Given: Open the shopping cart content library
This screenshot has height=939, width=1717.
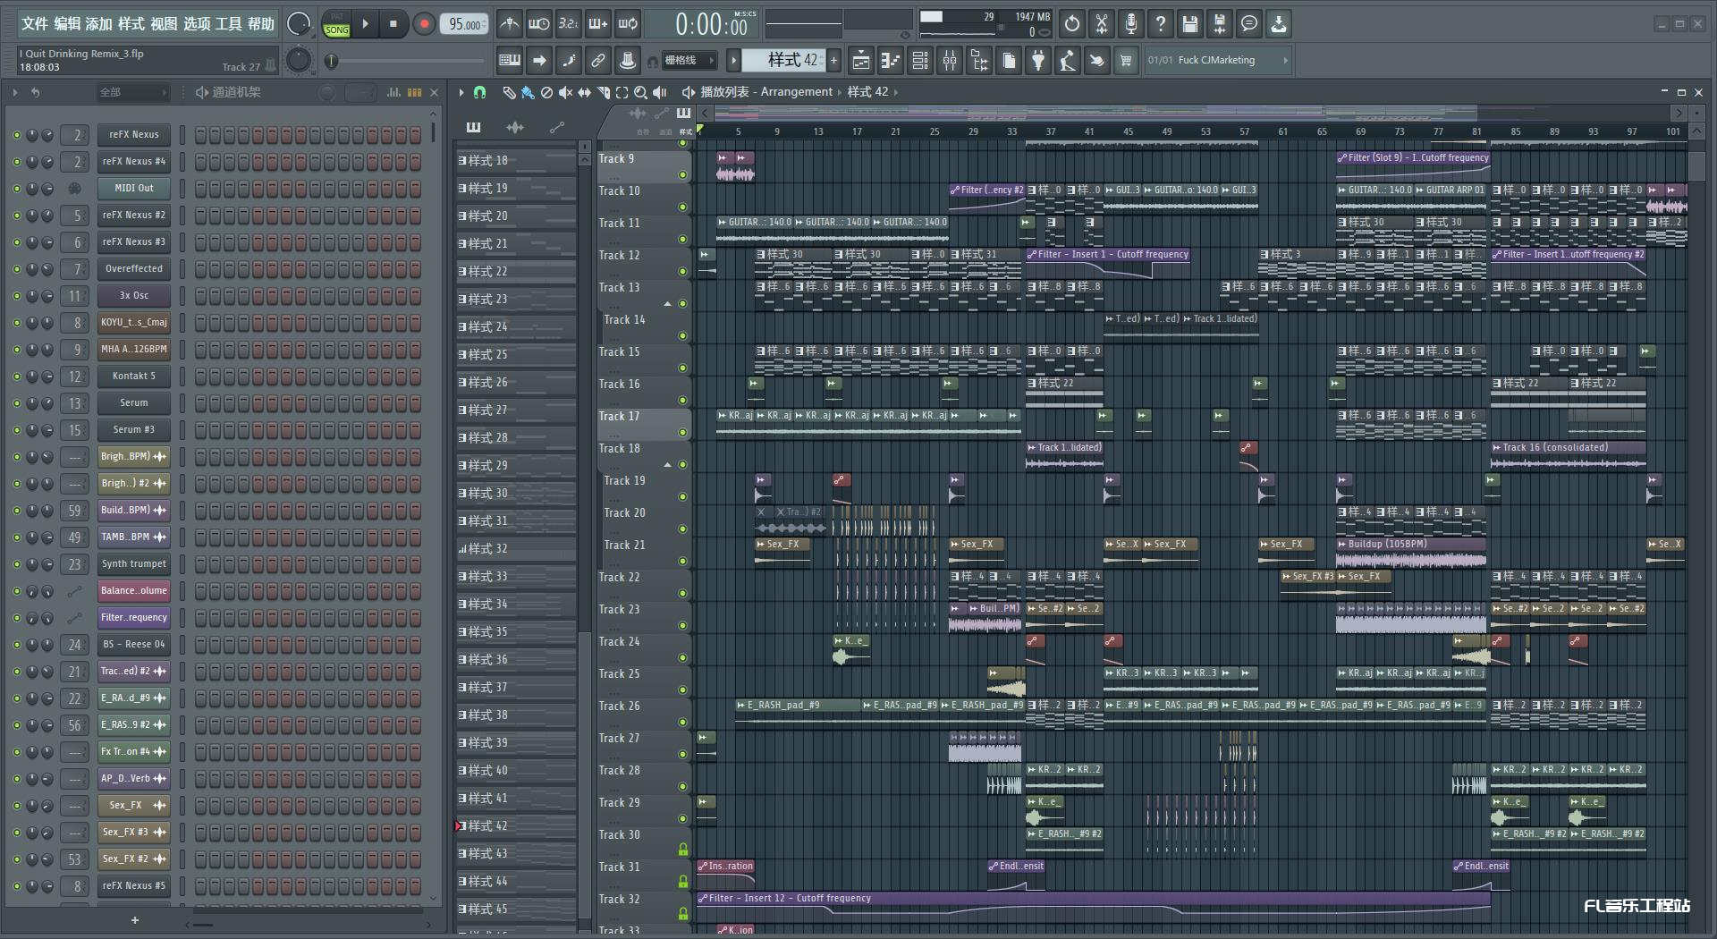Looking at the screenshot, I should click(1126, 61).
